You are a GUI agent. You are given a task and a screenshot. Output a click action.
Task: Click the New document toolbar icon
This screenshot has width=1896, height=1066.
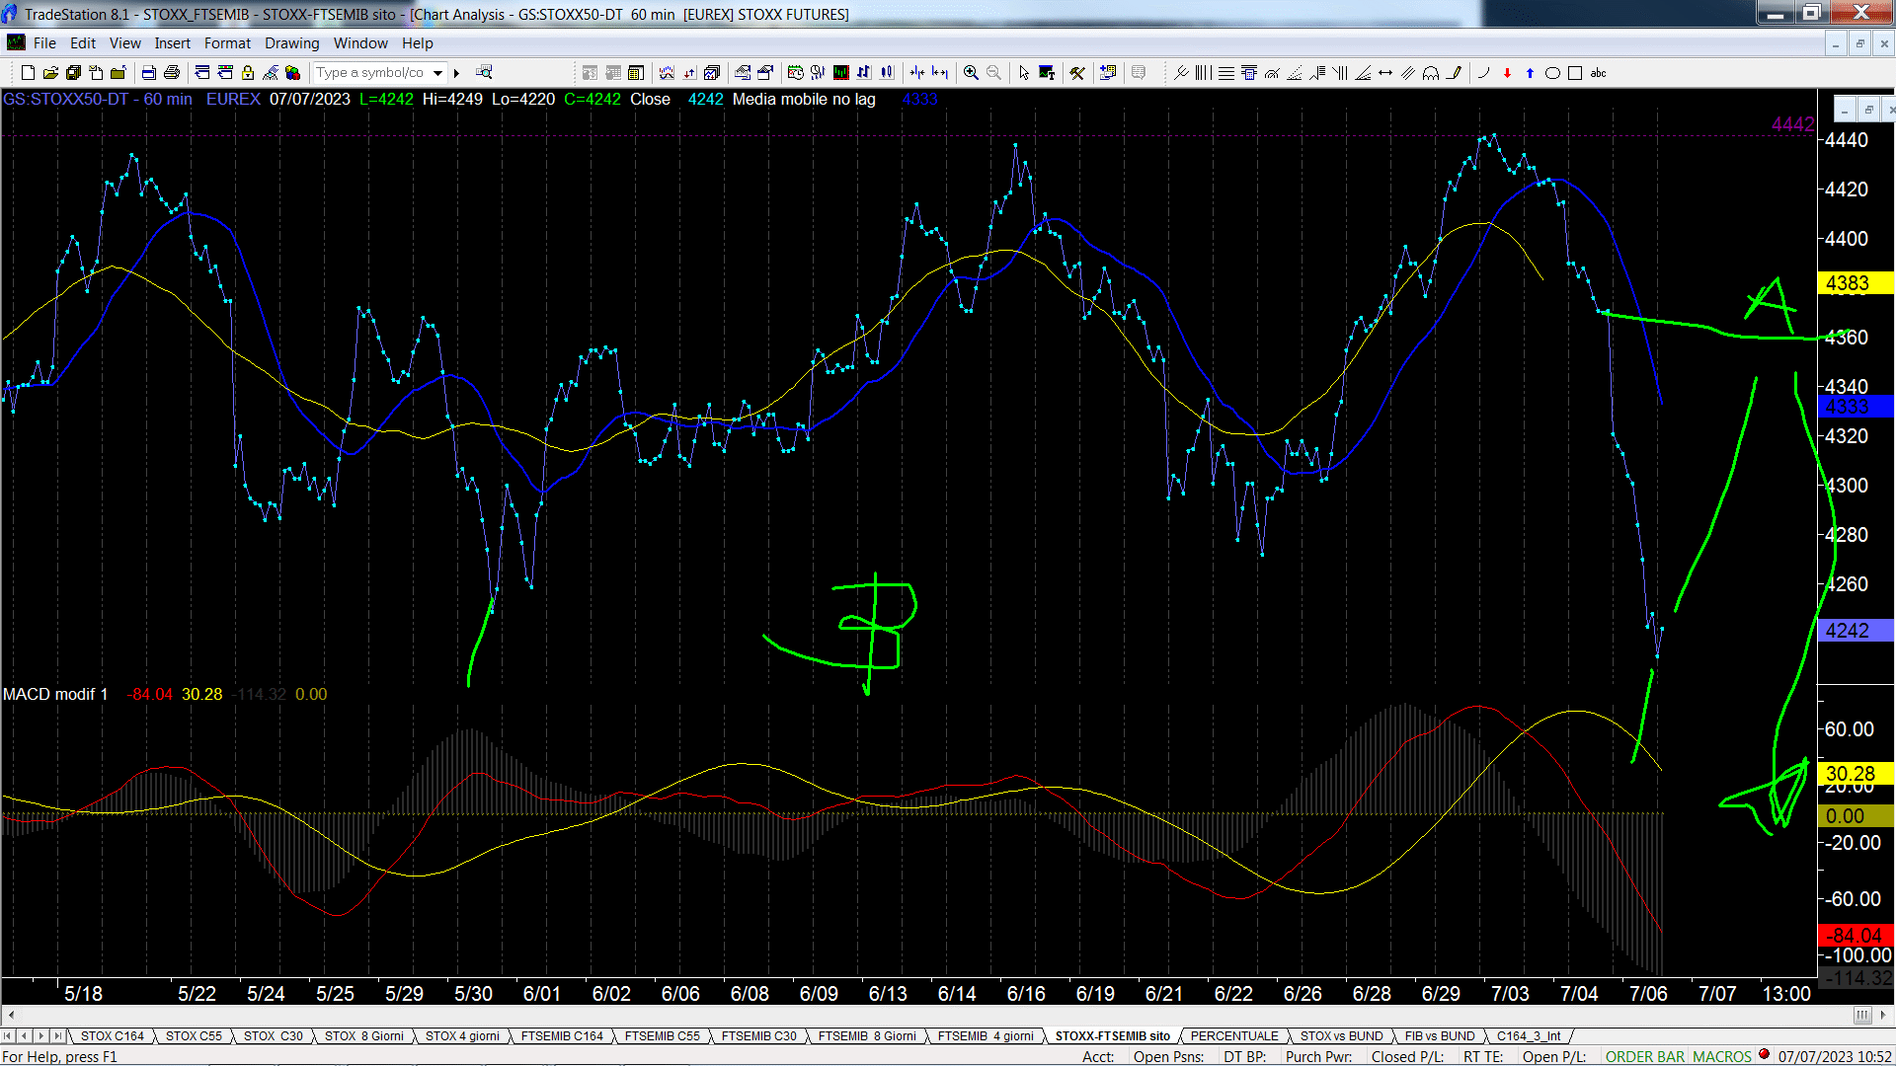28,73
